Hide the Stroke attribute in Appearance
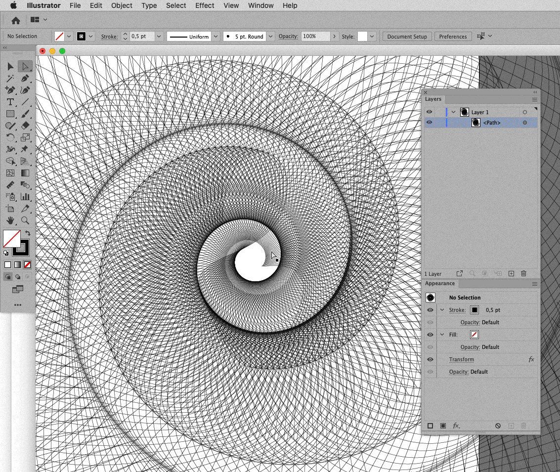Screen dimensions: 560x472 point(430,310)
